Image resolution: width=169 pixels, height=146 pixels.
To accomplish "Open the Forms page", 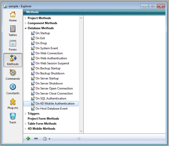I will [x=13, y=45].
